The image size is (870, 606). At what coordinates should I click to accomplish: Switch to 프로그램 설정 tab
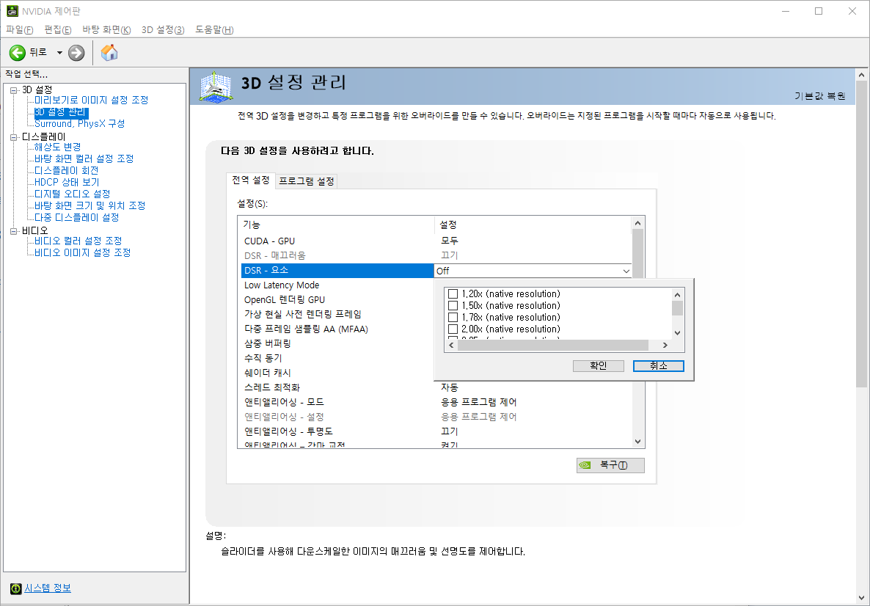pyautogui.click(x=307, y=181)
